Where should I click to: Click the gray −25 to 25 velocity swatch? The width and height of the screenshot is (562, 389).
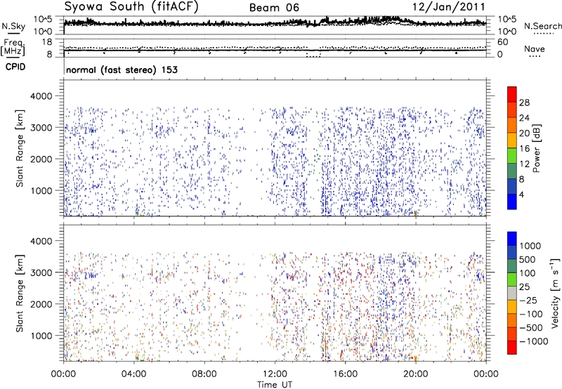pyautogui.click(x=512, y=293)
